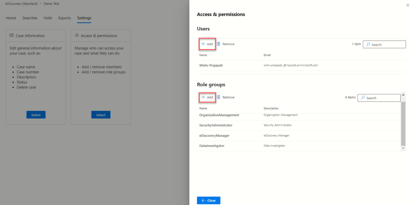Open the Searches tab
The width and height of the screenshot is (411, 205).
point(30,18)
